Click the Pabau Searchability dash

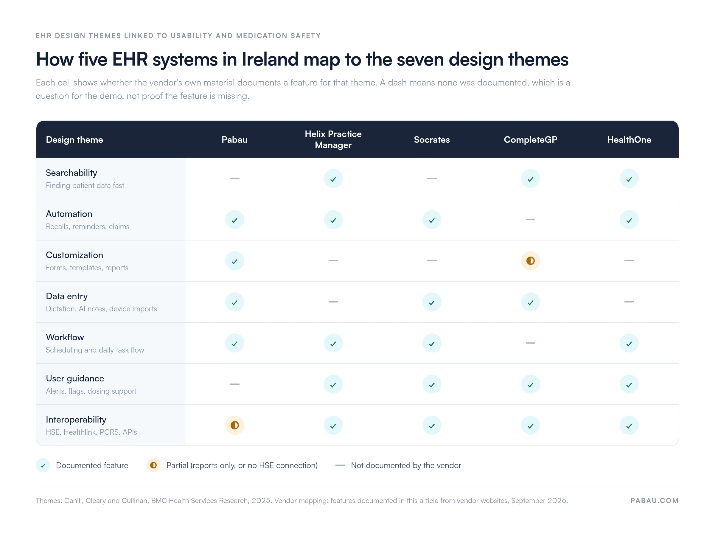click(234, 178)
